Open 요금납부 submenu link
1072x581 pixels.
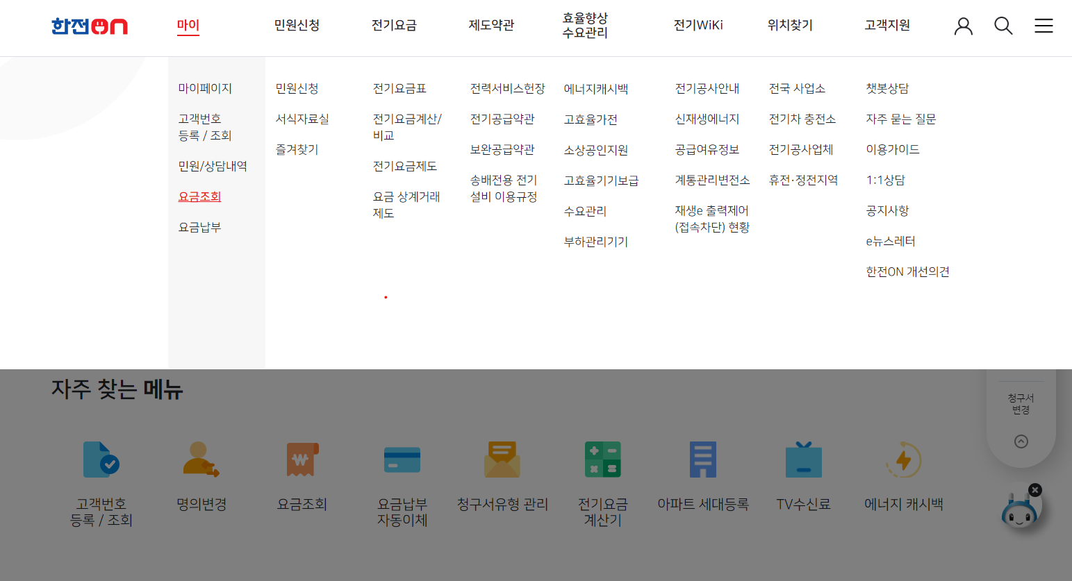click(x=199, y=228)
